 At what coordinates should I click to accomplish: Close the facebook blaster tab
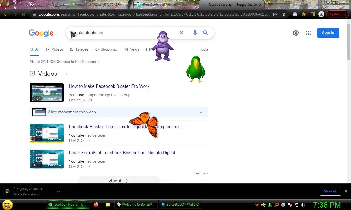260,5
